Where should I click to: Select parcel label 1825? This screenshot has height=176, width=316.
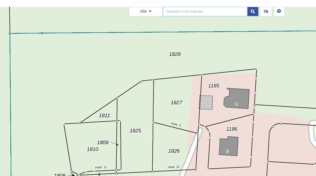coord(135,131)
